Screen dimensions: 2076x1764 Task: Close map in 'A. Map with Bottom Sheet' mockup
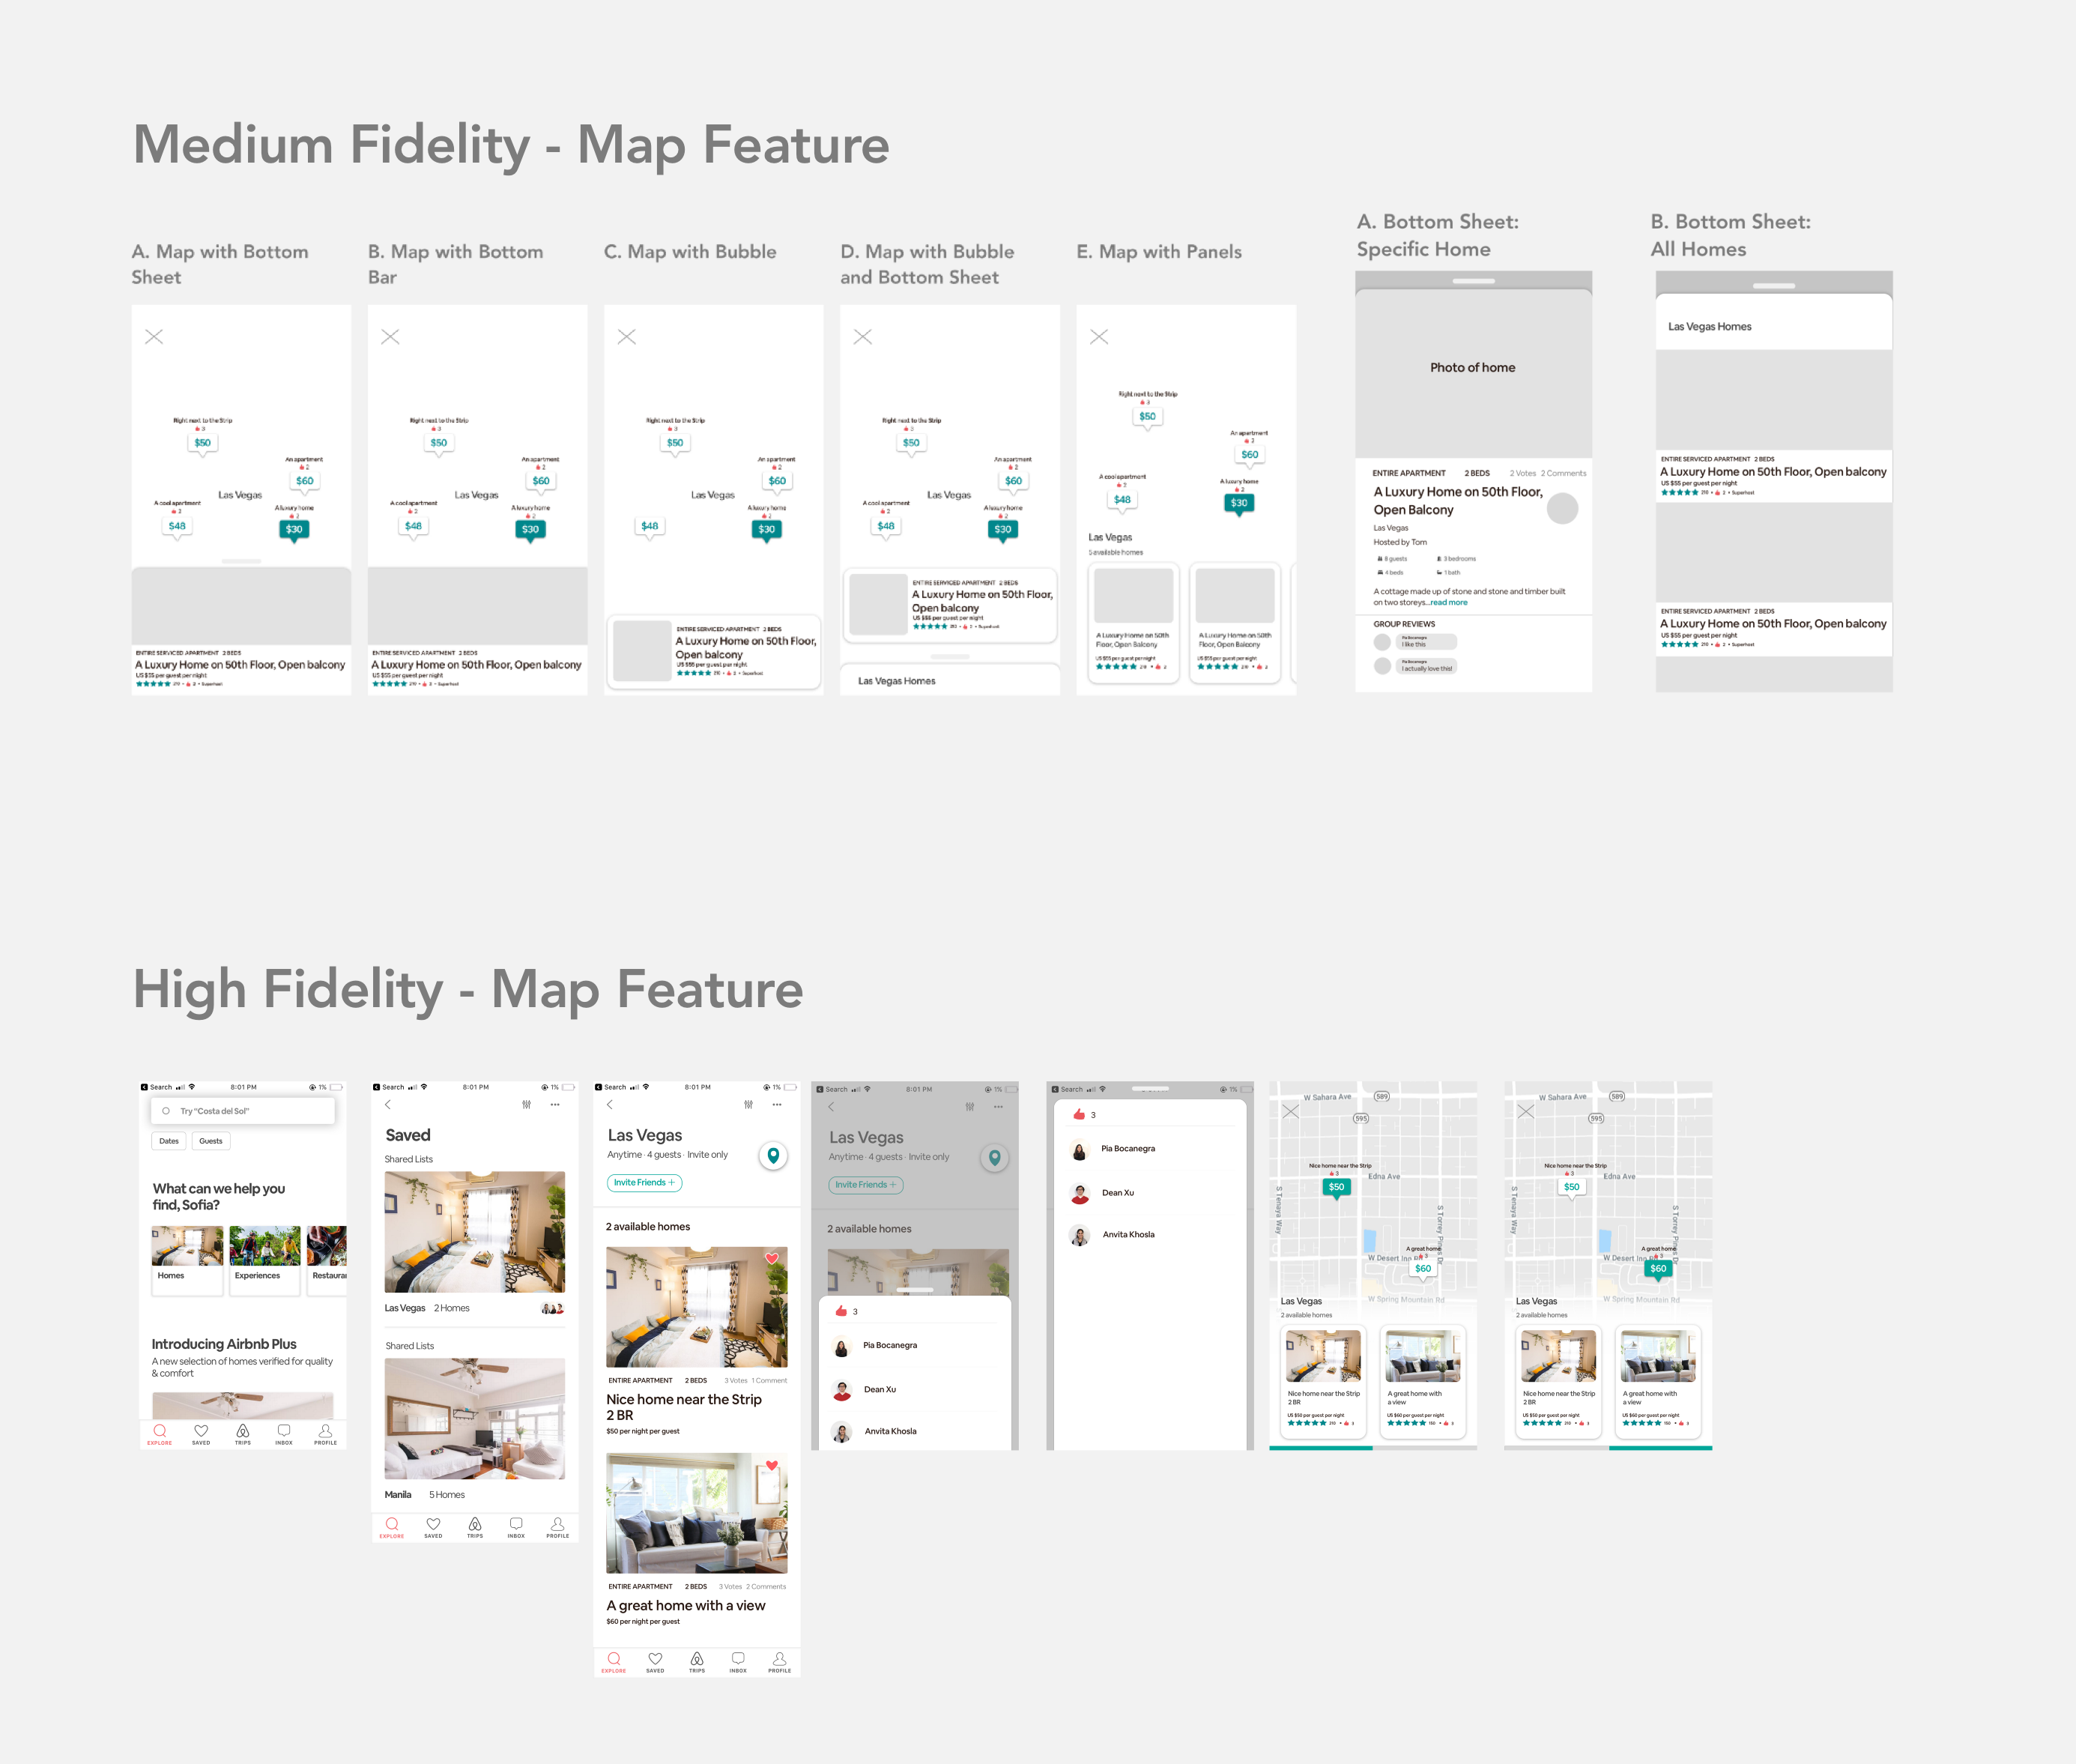pos(154,337)
